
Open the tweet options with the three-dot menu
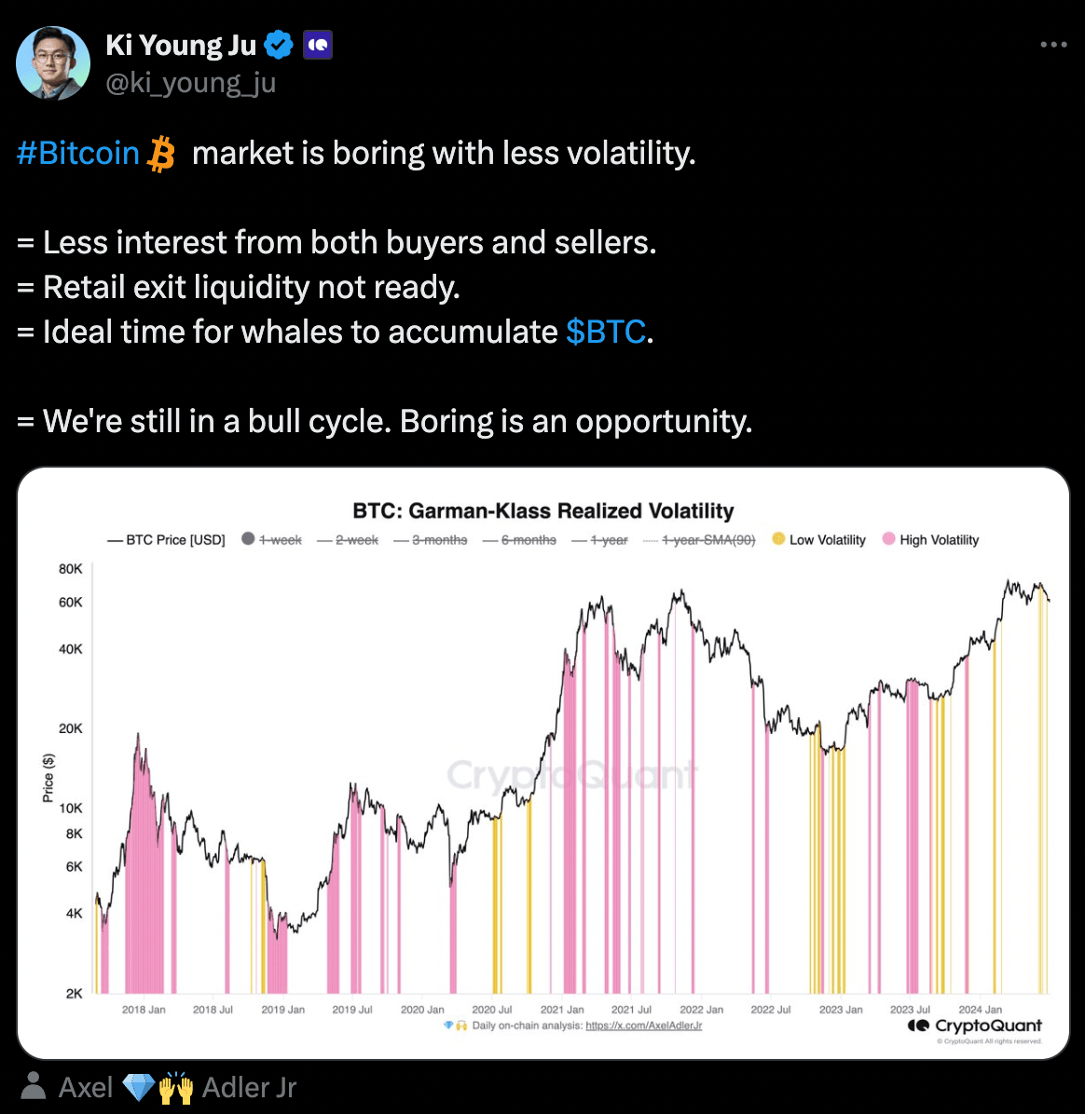click(x=1054, y=44)
